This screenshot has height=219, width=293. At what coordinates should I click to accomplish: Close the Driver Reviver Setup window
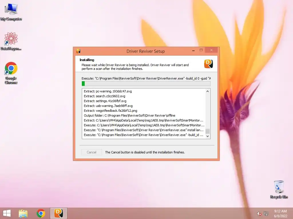[x=211, y=50]
